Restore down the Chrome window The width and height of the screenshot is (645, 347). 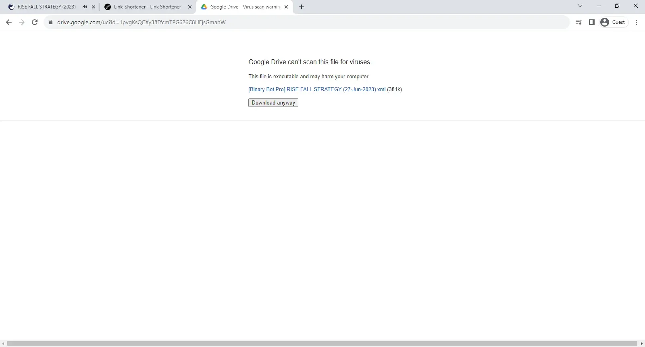point(617,6)
